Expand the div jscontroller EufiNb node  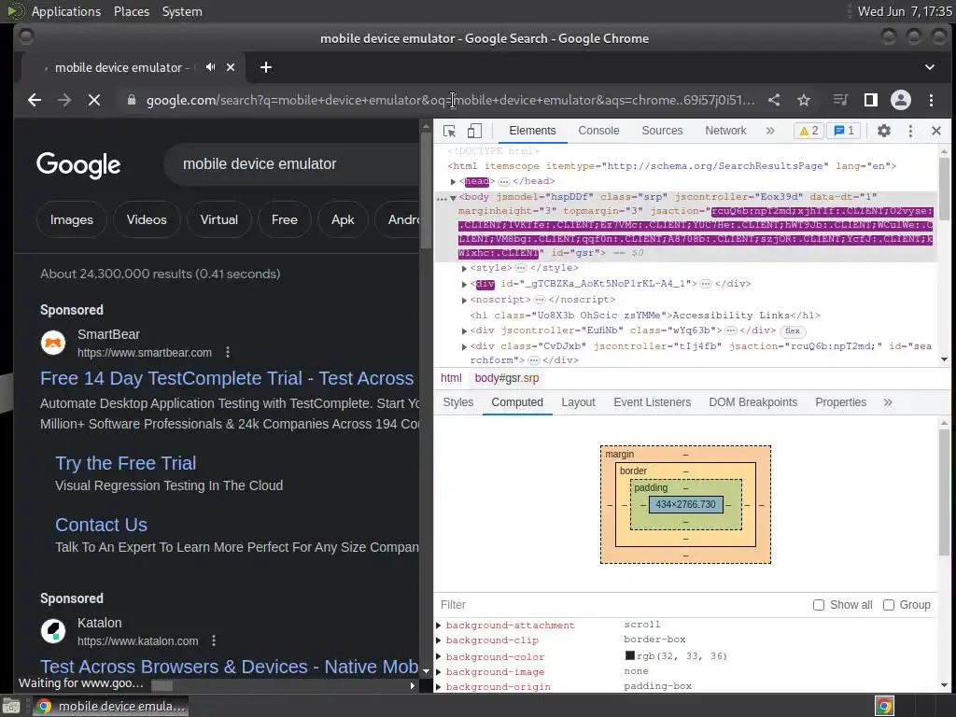(x=464, y=331)
